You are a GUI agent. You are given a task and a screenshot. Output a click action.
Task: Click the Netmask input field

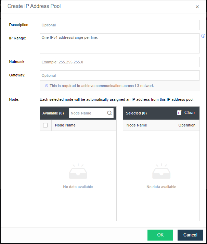tap(119, 62)
